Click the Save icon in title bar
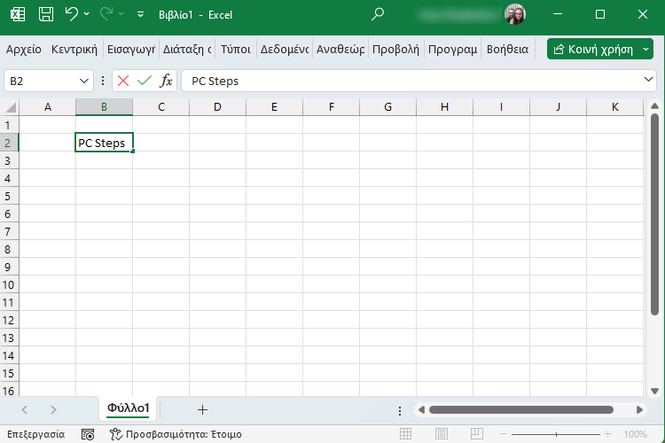This screenshot has width=665, height=443. 46,15
